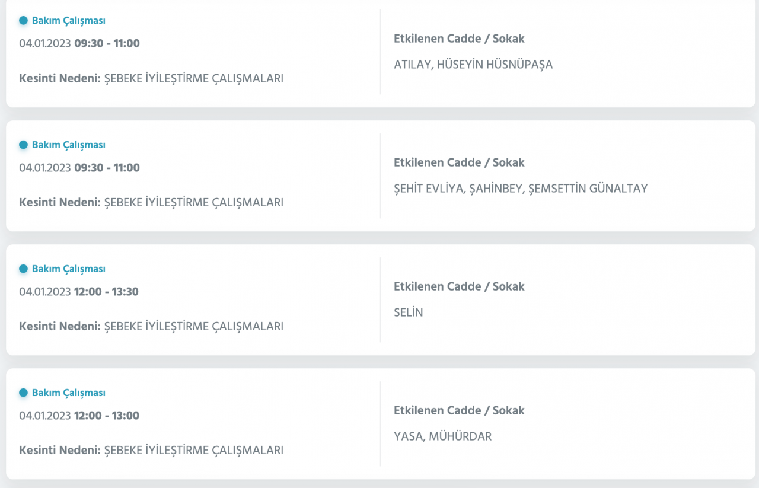Click the YASA, MÜHÜRDAR street names
Image resolution: width=759 pixels, height=488 pixels.
pos(442,436)
